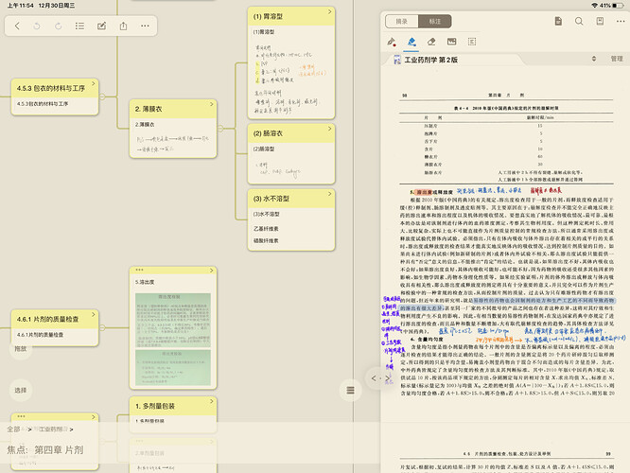Expand the 4.6.1 片剂的质量检查 node chevron
This screenshot has width=630, height=473.
94,314
